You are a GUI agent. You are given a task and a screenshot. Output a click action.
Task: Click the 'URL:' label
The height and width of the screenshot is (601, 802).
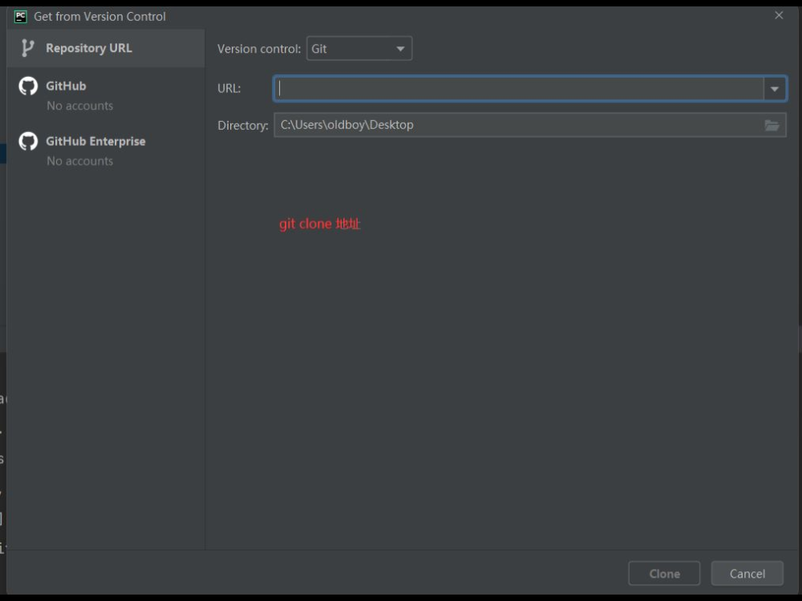click(229, 88)
